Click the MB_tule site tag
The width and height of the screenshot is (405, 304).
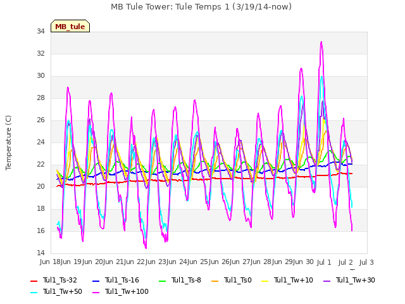pyautogui.click(x=70, y=26)
